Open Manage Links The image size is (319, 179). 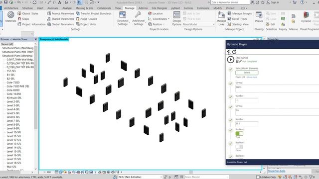(221, 18)
